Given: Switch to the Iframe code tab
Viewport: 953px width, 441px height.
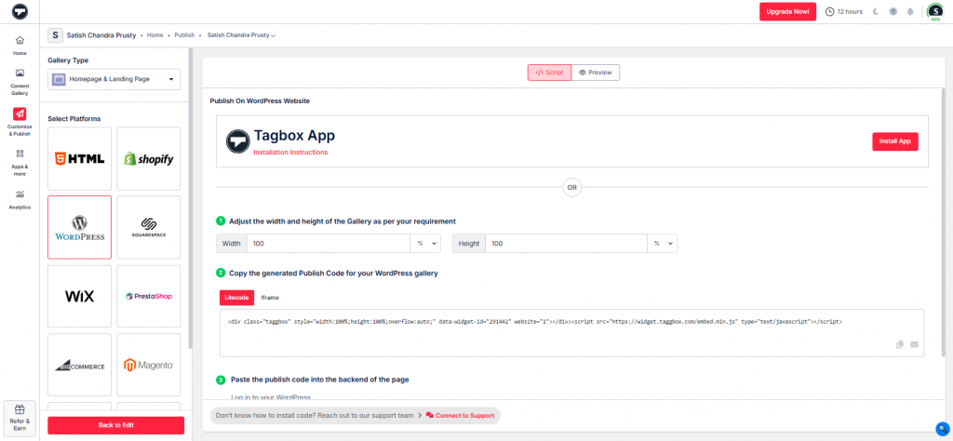Looking at the screenshot, I should click(269, 297).
